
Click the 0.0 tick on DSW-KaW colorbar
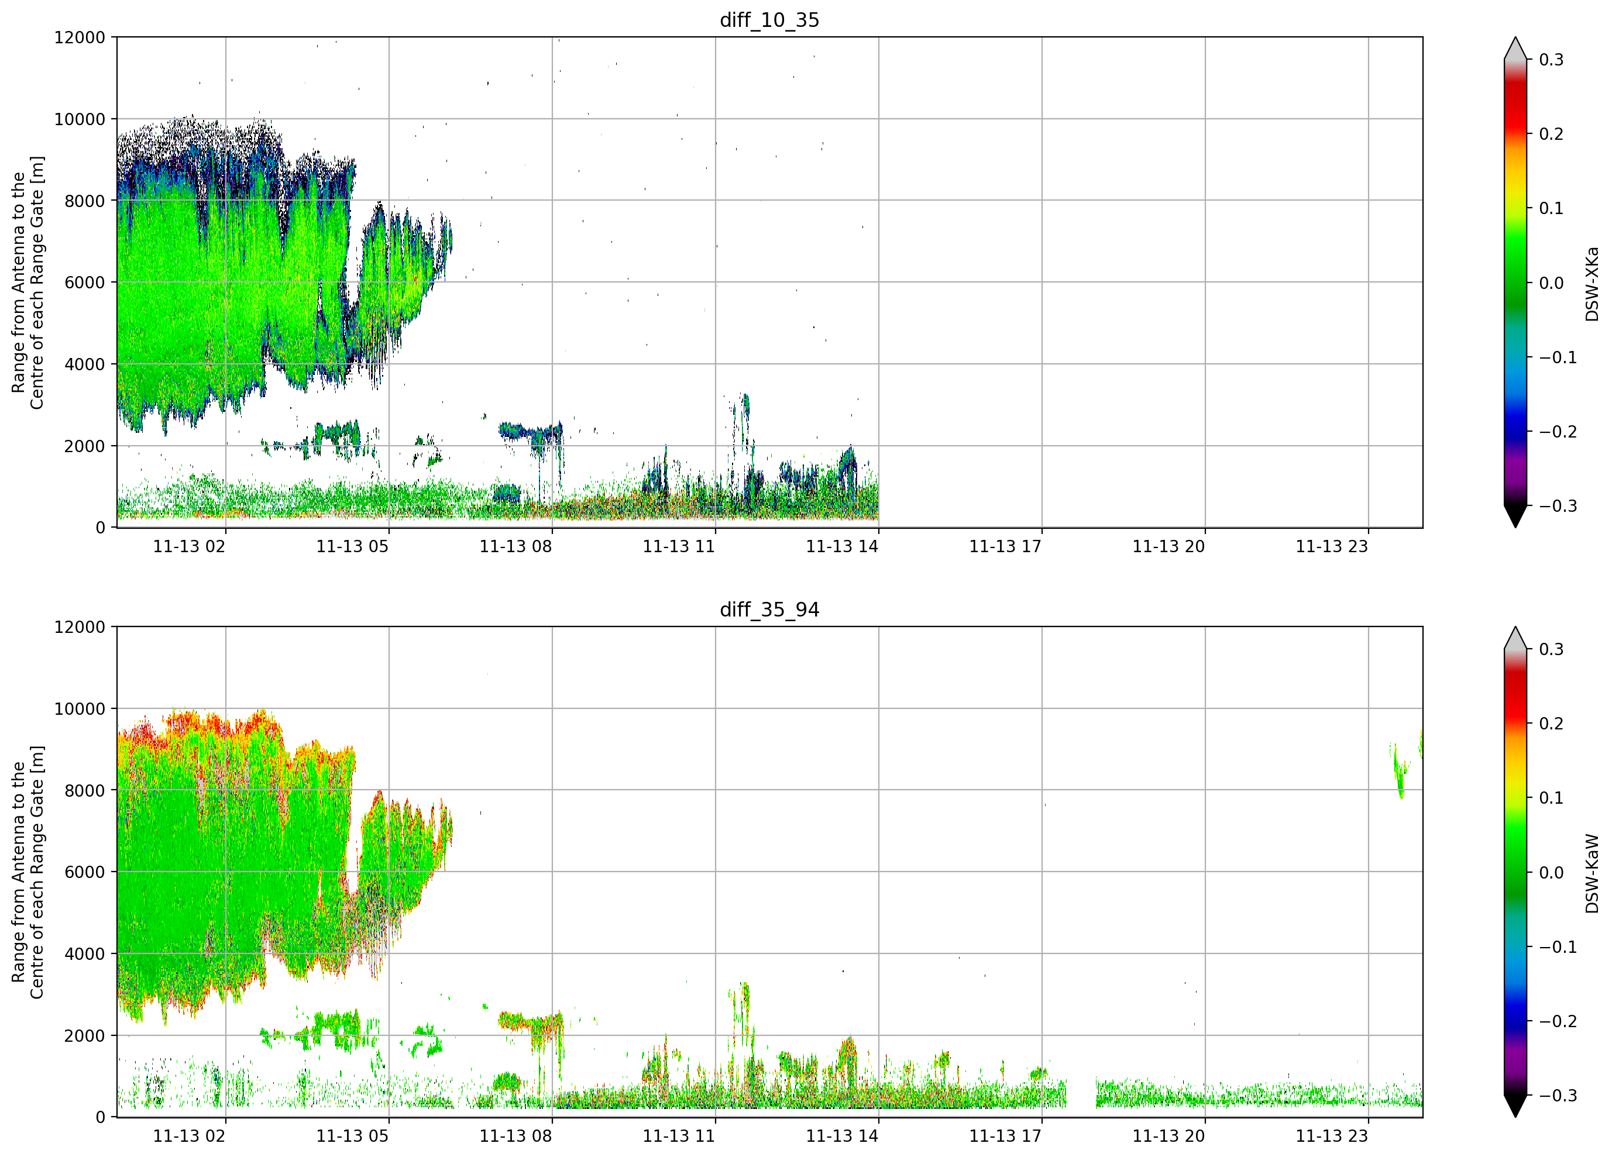pos(1552,873)
